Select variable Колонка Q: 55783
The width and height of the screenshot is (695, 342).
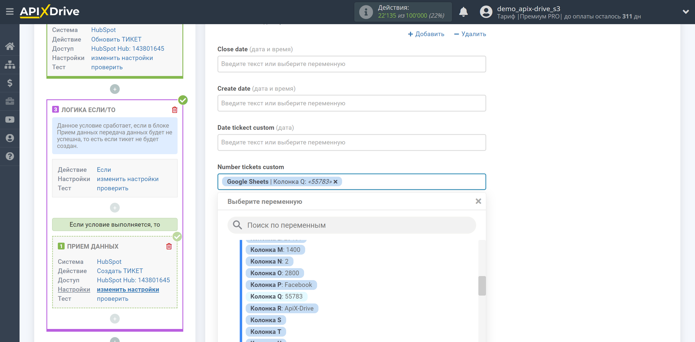[x=276, y=296]
